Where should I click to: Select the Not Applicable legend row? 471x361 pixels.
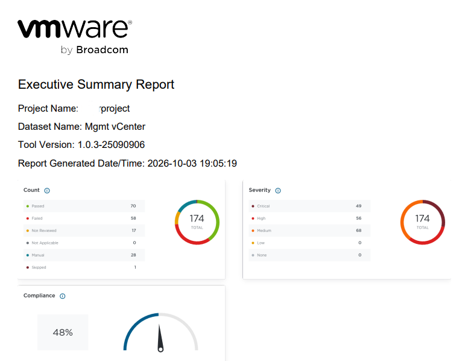[x=81, y=243]
